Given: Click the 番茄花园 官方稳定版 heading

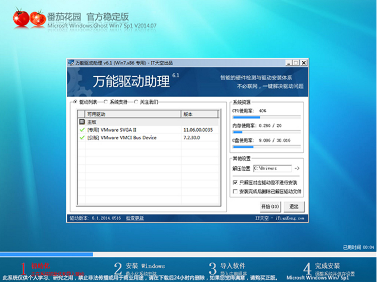Looking at the screenshot, I should (88, 17).
